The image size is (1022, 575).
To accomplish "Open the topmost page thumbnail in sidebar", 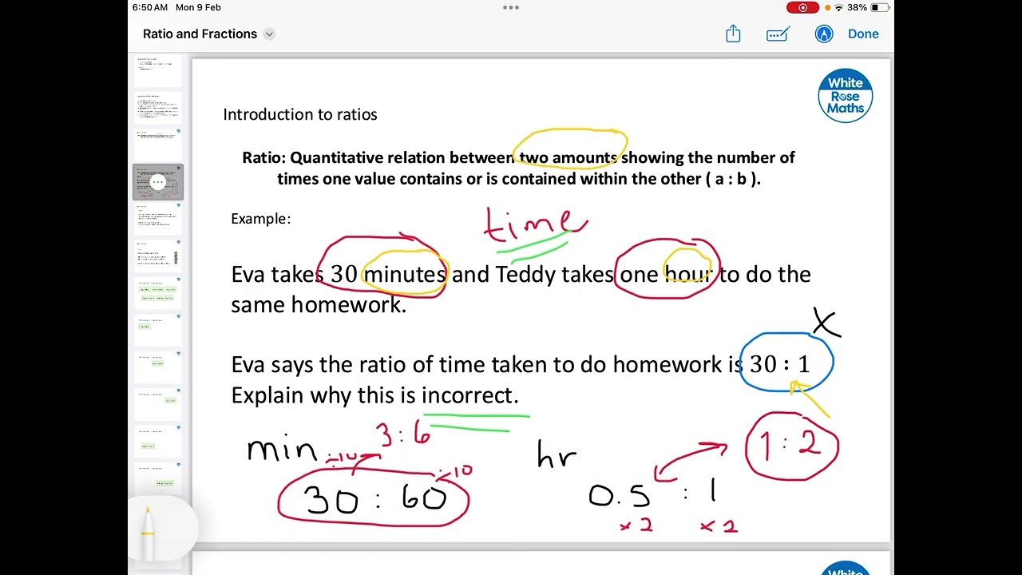I will 157,71.
